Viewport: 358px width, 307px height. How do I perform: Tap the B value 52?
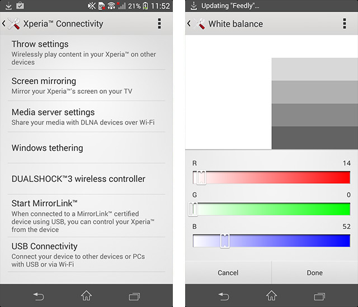pos(346,227)
